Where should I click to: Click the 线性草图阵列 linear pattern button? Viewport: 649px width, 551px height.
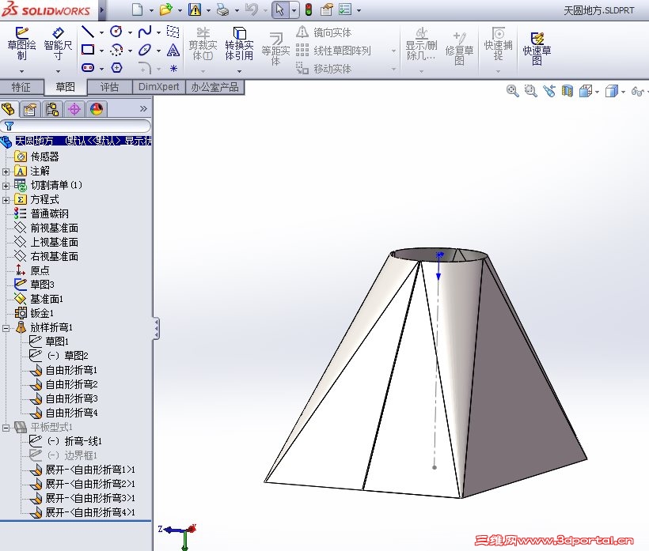pos(334,51)
